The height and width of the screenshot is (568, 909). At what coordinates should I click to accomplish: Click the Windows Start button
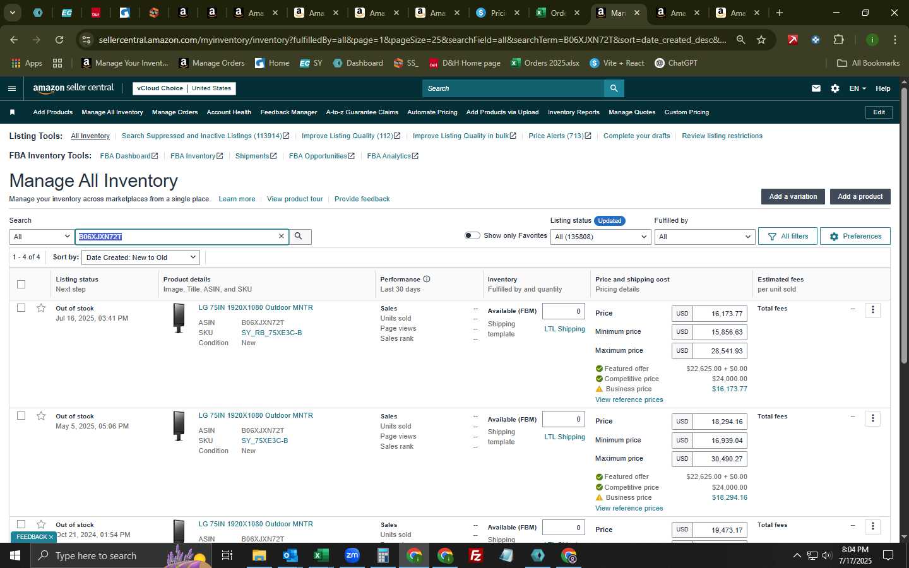point(15,555)
